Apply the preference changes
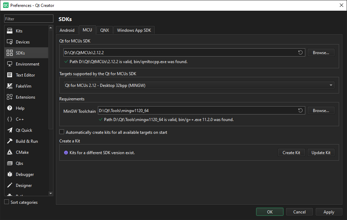 (329, 212)
